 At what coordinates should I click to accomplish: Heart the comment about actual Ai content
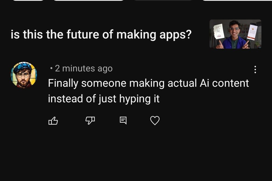click(x=155, y=120)
